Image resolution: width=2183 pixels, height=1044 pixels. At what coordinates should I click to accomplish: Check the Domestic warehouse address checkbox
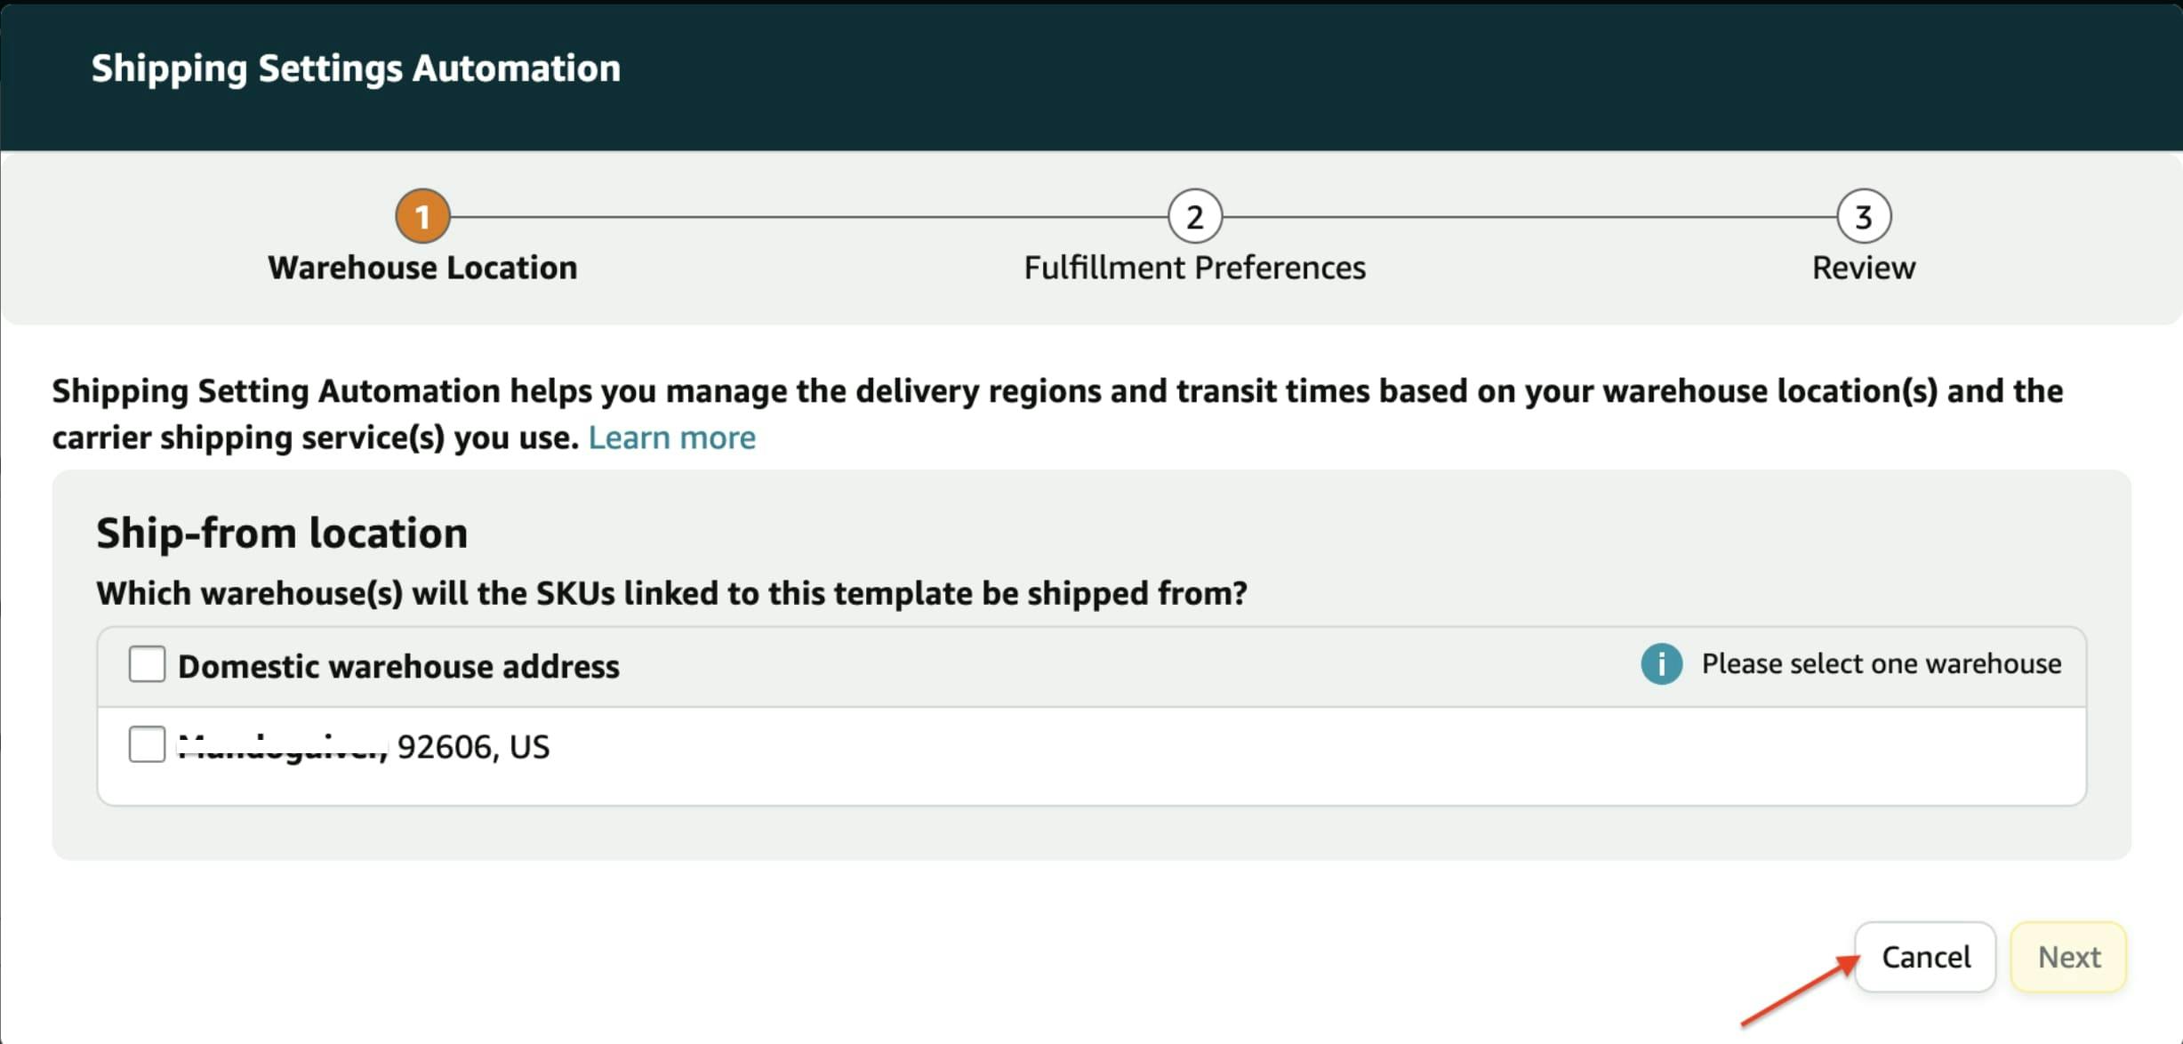[147, 664]
